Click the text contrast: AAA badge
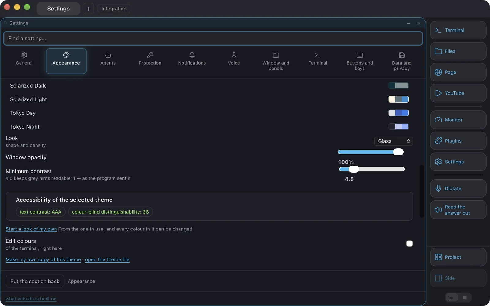 [x=40, y=212]
